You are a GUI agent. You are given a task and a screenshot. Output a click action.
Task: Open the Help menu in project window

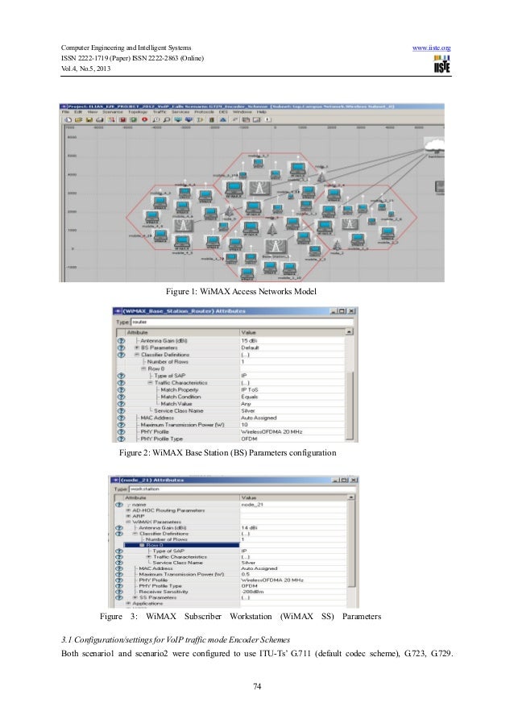click(x=262, y=112)
